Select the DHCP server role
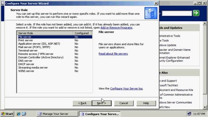The height and width of the screenshot is (117, 208). (x=55, y=64)
